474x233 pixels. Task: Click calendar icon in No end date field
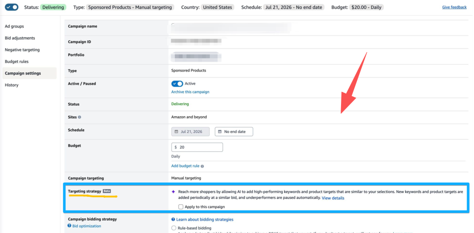[x=220, y=132]
